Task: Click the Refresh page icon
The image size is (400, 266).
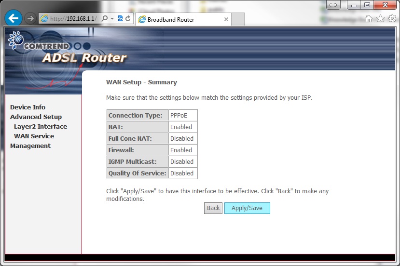Action: click(128, 18)
